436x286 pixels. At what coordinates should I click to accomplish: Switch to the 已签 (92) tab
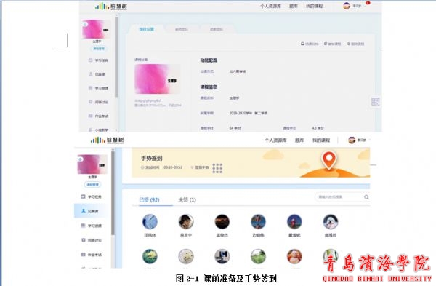pos(149,199)
